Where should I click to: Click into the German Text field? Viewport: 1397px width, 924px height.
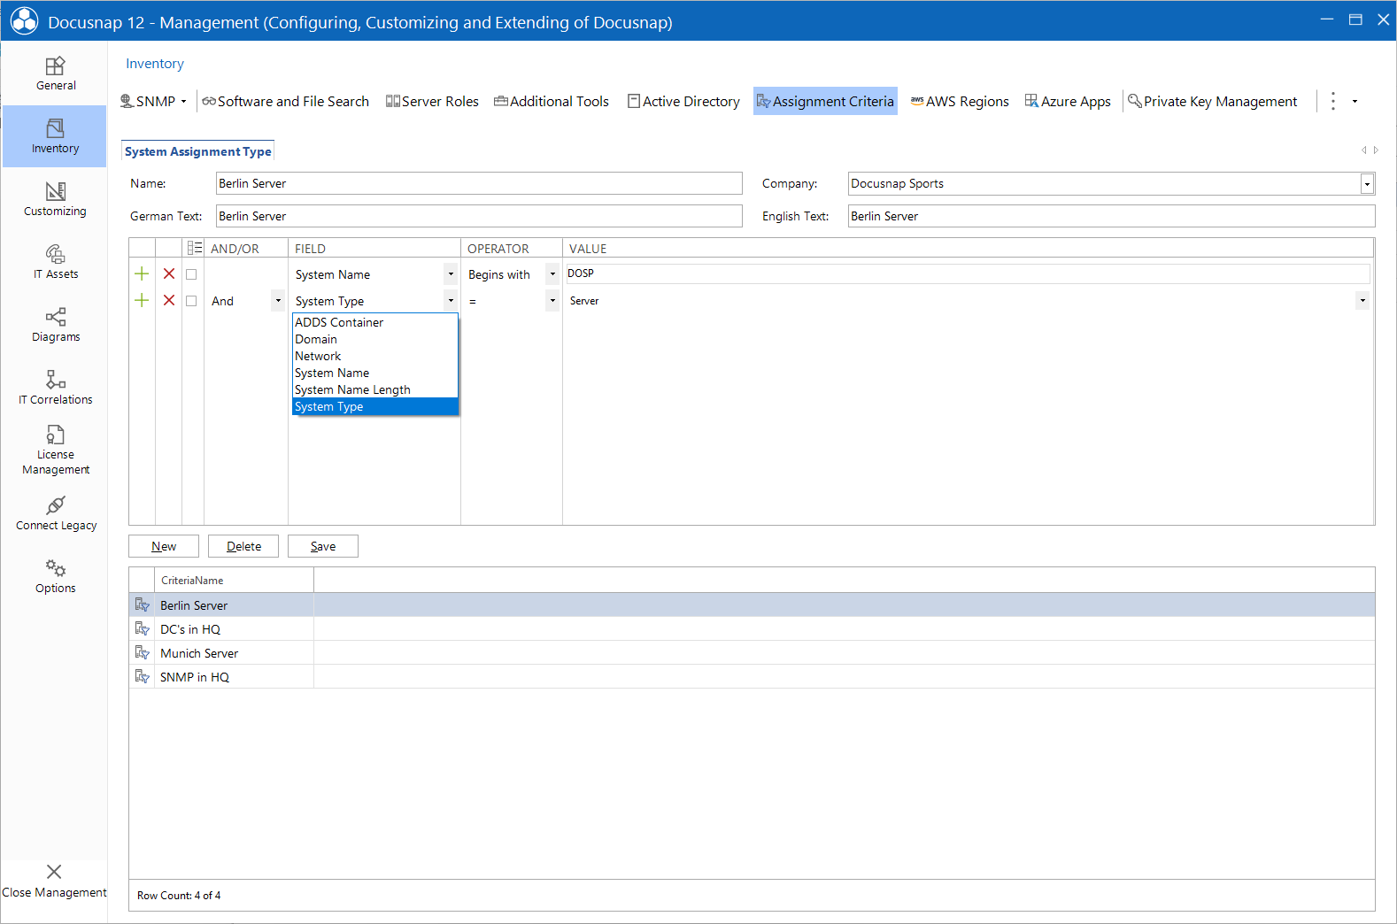pyautogui.click(x=479, y=216)
